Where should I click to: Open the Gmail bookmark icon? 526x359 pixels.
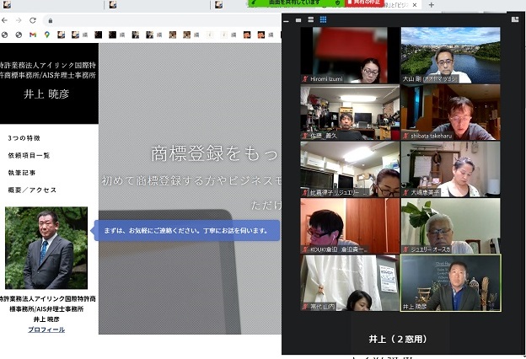click(x=33, y=35)
